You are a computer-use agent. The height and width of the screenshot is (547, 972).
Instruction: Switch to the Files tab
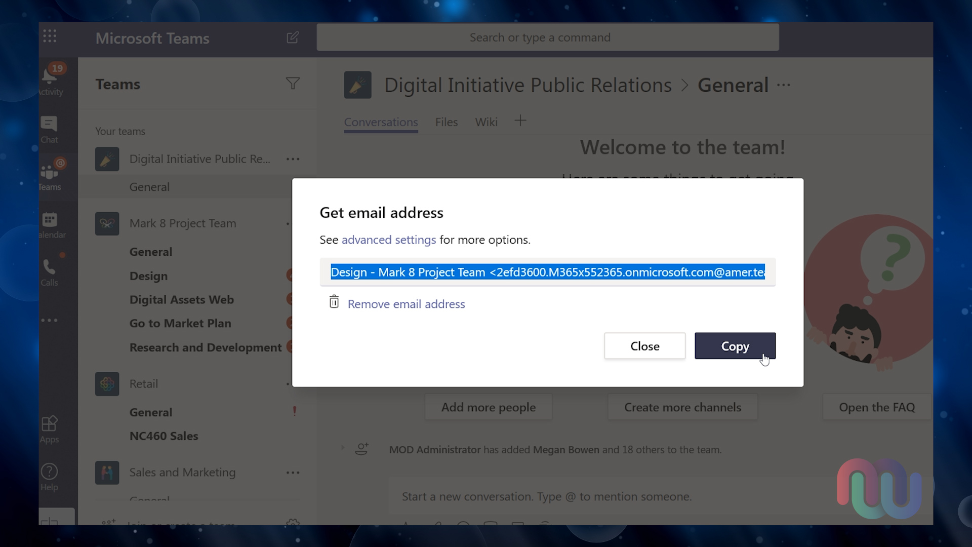coord(446,122)
